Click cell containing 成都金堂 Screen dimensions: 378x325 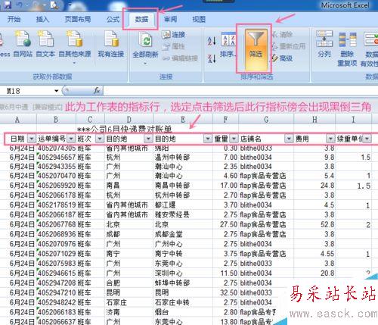coord(184,234)
